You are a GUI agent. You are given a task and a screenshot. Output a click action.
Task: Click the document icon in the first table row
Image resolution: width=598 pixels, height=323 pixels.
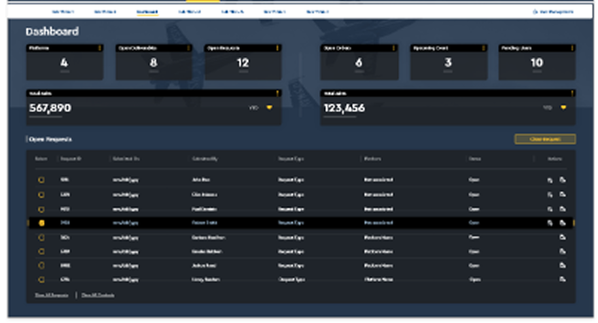point(563,180)
